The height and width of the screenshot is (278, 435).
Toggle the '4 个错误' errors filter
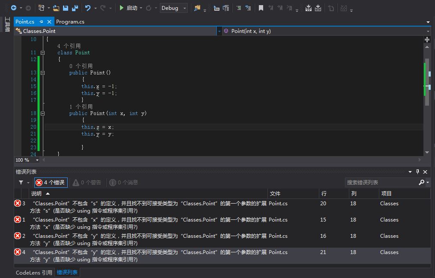pos(51,183)
